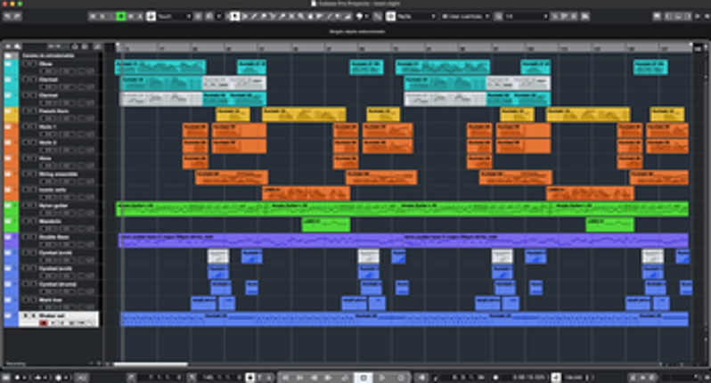Click the highlighted icon left of Touch
This screenshot has width=711, height=383.
tap(151, 16)
